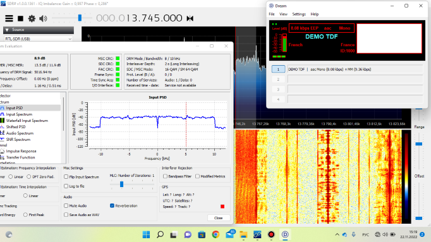Select service 1 DEMO TDF button
Image resolution: width=431 pixels, height=242 pixels.
278,70
